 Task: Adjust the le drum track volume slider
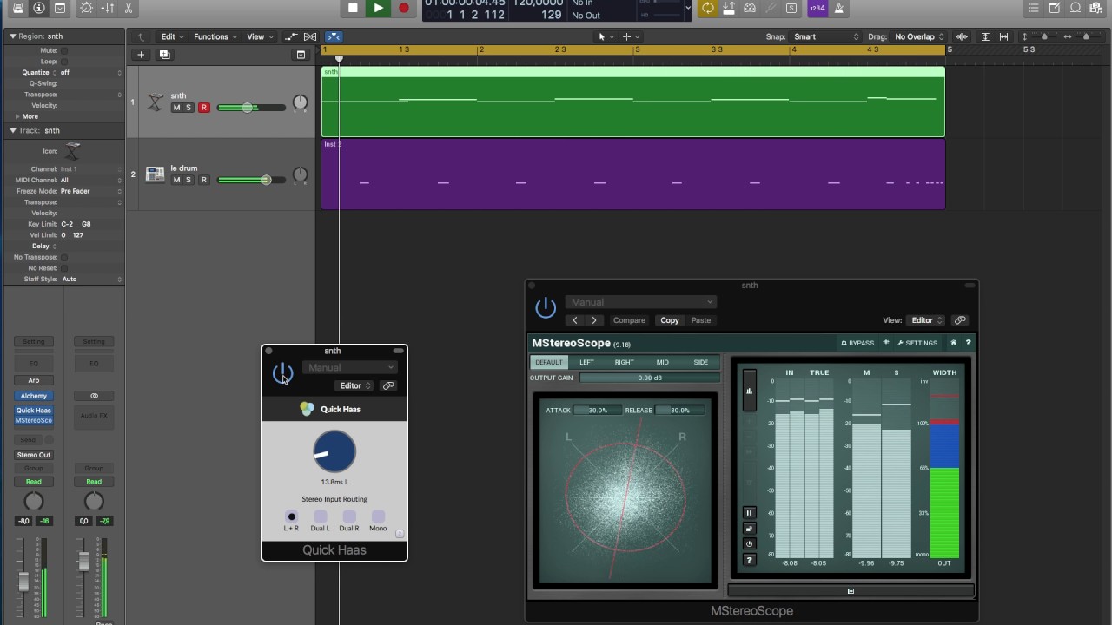coord(251,180)
